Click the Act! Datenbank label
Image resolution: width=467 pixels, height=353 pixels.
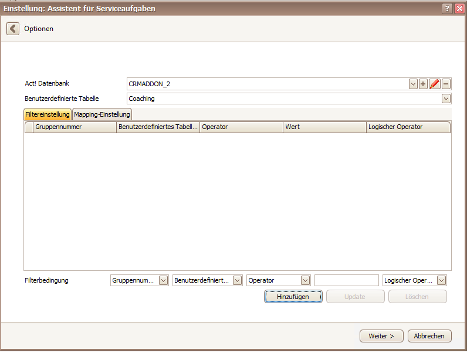tap(47, 83)
